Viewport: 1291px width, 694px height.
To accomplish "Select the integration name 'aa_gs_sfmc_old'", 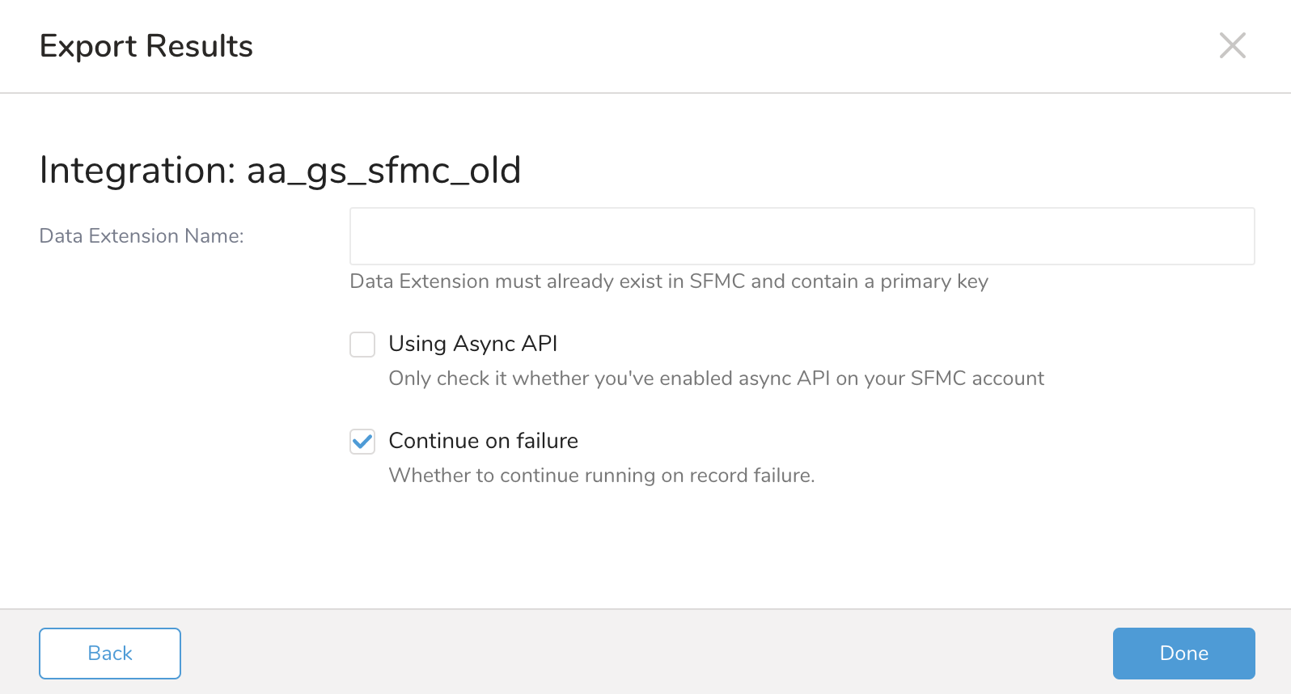I will click(383, 171).
